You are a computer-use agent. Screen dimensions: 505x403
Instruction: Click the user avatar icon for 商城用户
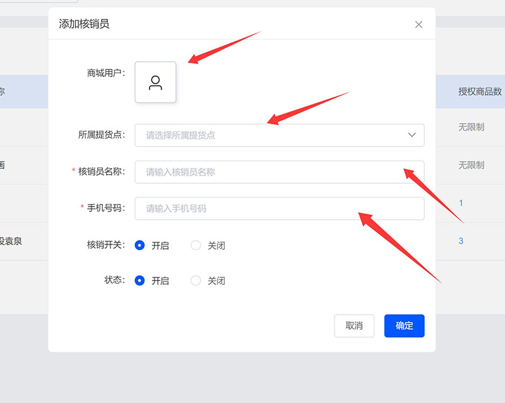pyautogui.click(x=155, y=83)
